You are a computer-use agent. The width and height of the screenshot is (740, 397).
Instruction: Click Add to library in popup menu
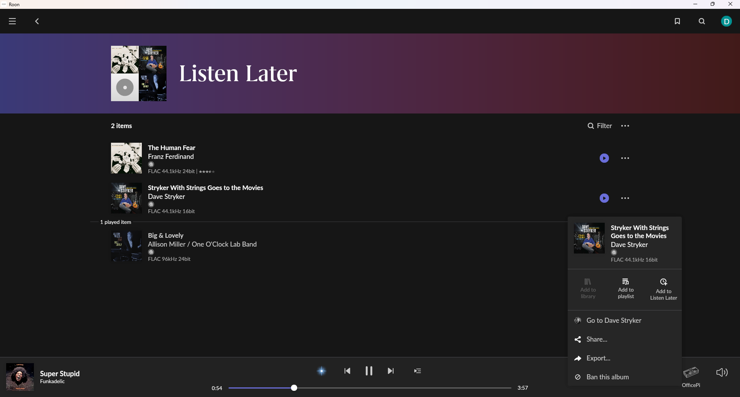(x=588, y=289)
